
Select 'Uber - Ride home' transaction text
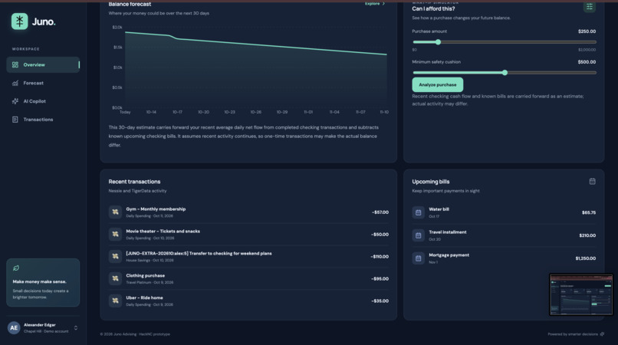click(x=144, y=297)
